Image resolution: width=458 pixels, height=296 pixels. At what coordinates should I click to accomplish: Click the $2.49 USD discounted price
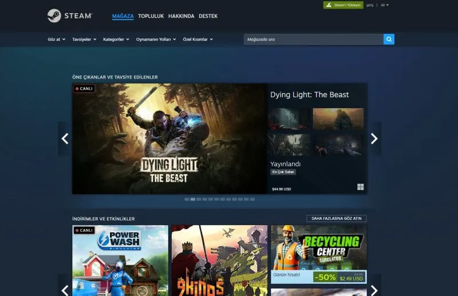point(351,279)
